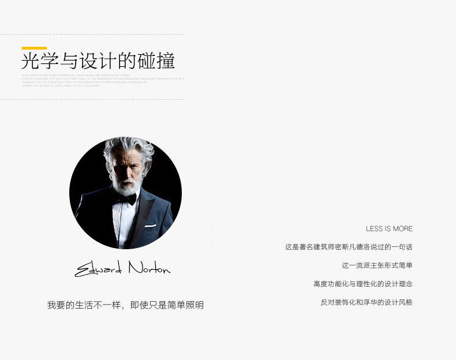456x360 pixels.
Task: Click the black bow tie in portrait
Action: tap(126, 199)
